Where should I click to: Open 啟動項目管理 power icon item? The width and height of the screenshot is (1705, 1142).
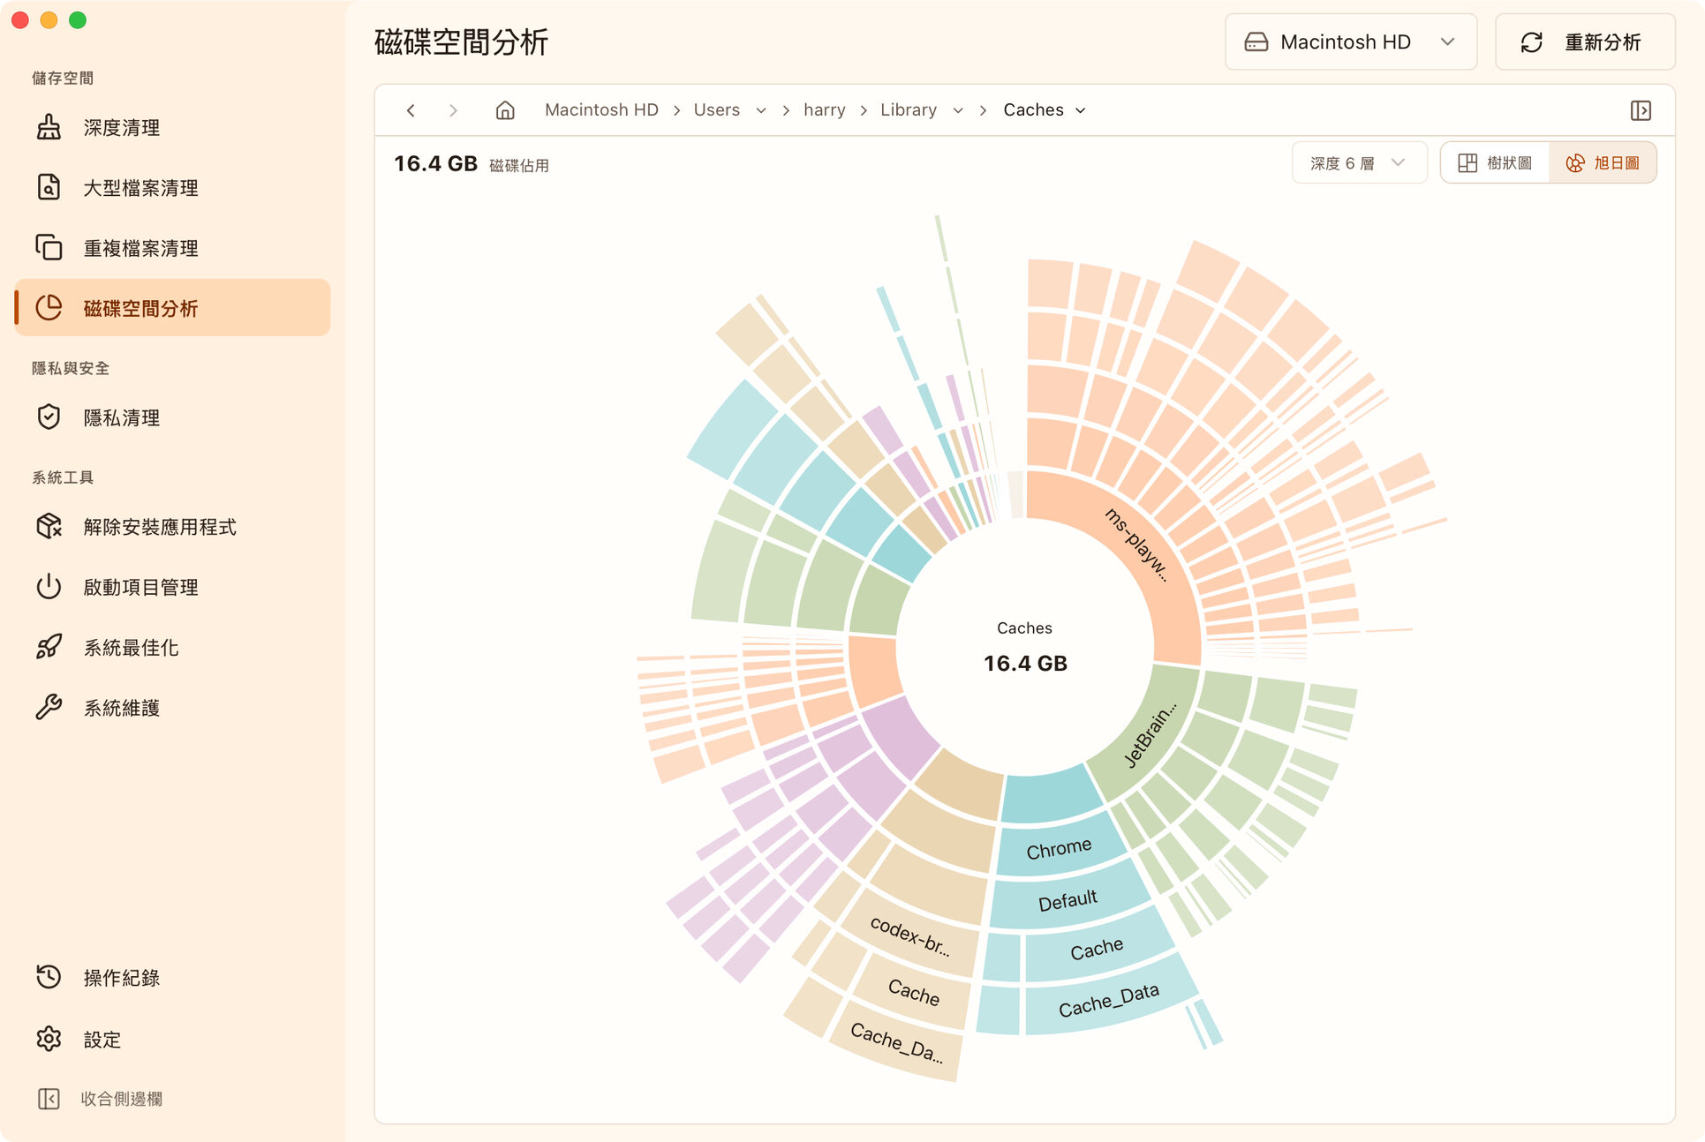[x=172, y=587]
